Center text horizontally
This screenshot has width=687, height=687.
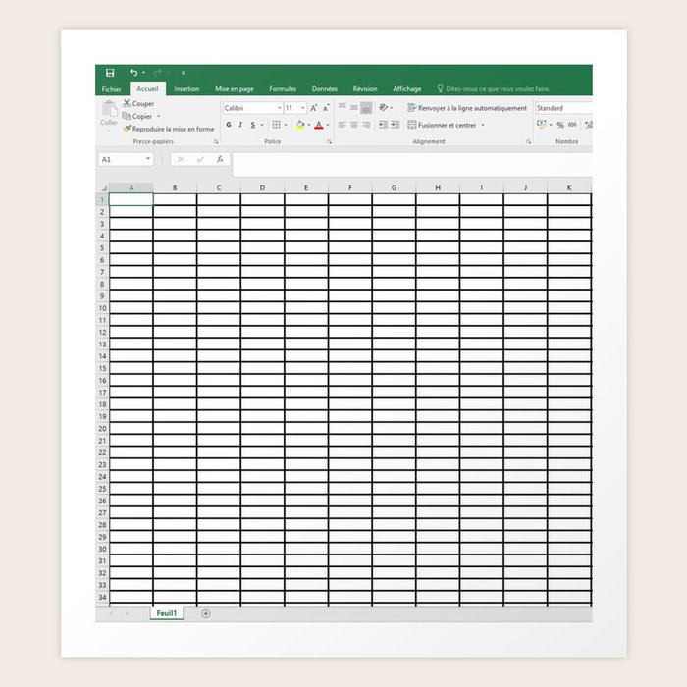coord(354,125)
